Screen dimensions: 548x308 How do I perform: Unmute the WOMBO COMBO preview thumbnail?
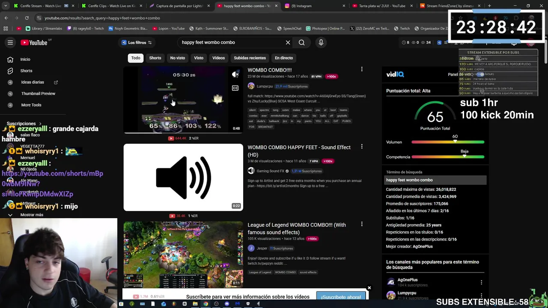[235, 75]
